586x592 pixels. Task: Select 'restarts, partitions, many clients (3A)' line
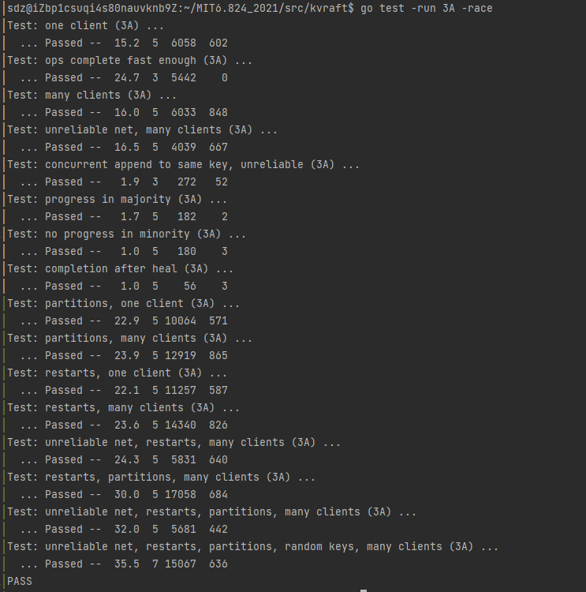click(x=161, y=478)
